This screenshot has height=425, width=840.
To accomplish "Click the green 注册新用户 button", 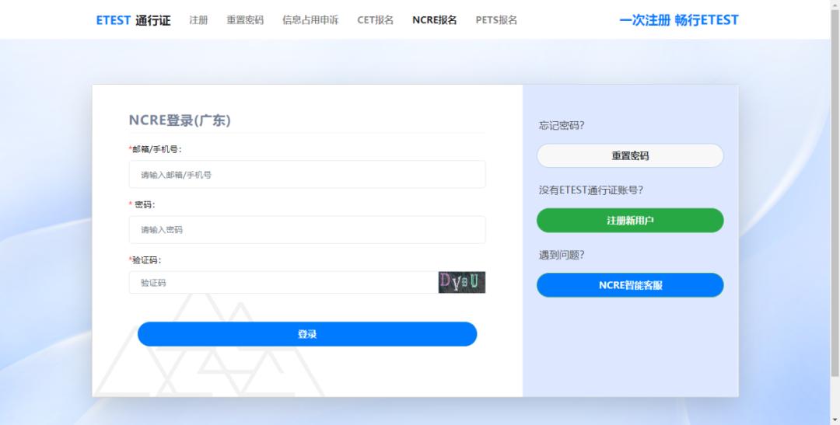I will tap(630, 221).
